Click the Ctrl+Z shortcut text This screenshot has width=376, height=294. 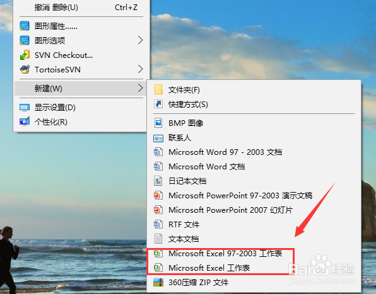tap(126, 8)
